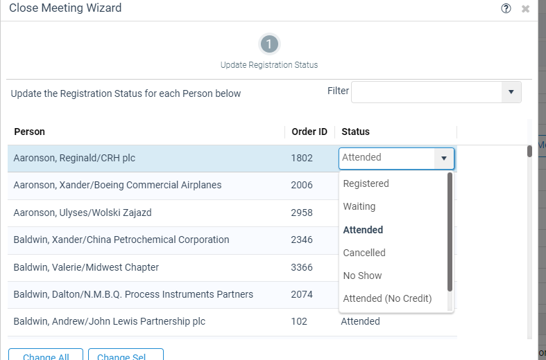Click Order ID cell 2006
This screenshot has width=546, height=360.
[x=302, y=185]
